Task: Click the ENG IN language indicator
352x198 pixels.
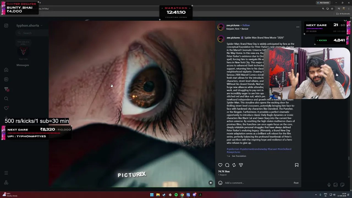Action: pos(326,195)
